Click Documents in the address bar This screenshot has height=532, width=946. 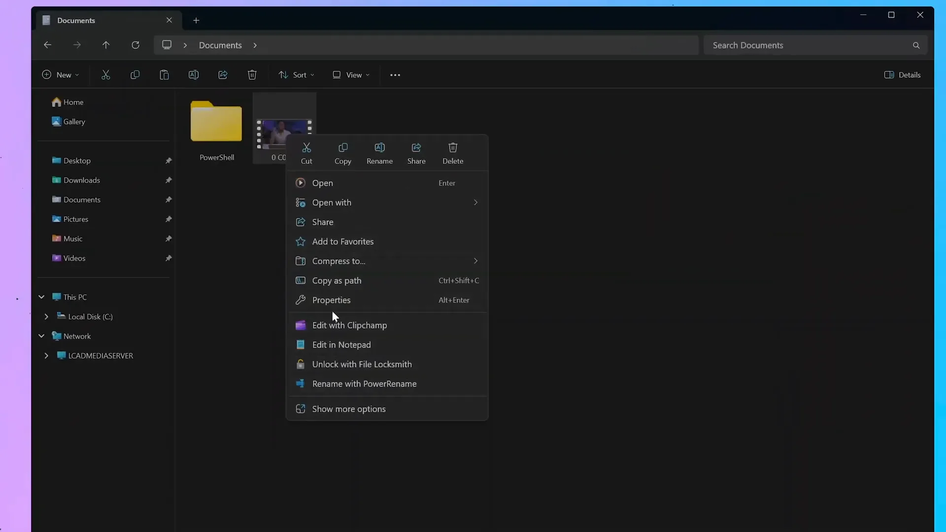(x=220, y=45)
